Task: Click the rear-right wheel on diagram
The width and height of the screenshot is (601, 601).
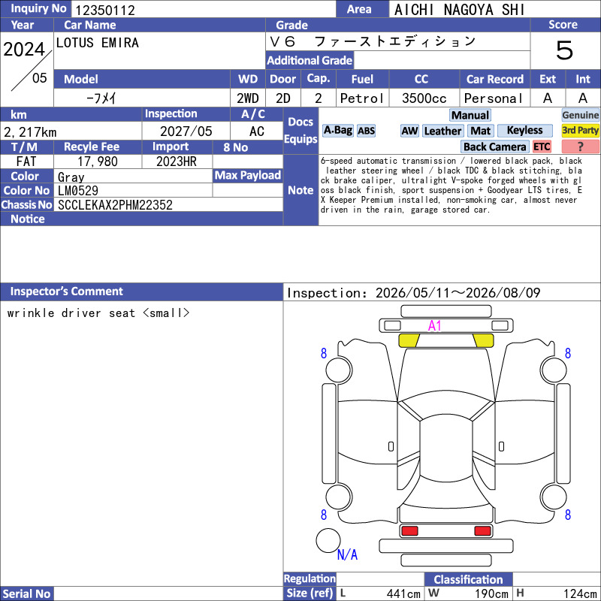Action: (554, 497)
